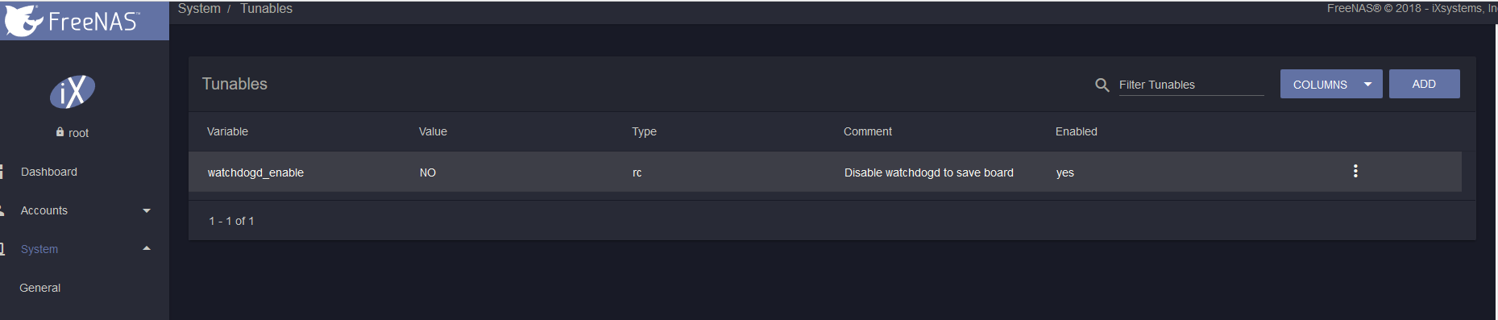
Task: Select the watchdogd_enable row
Action: (x=825, y=172)
